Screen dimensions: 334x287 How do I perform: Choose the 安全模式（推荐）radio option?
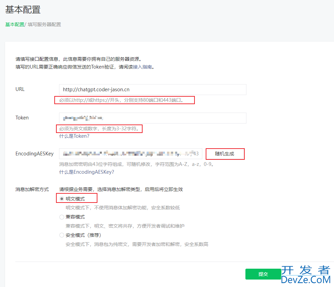62,235
